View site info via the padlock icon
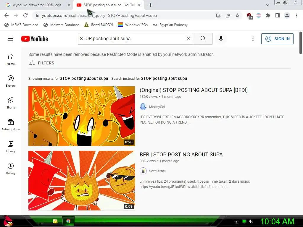 point(37,15)
